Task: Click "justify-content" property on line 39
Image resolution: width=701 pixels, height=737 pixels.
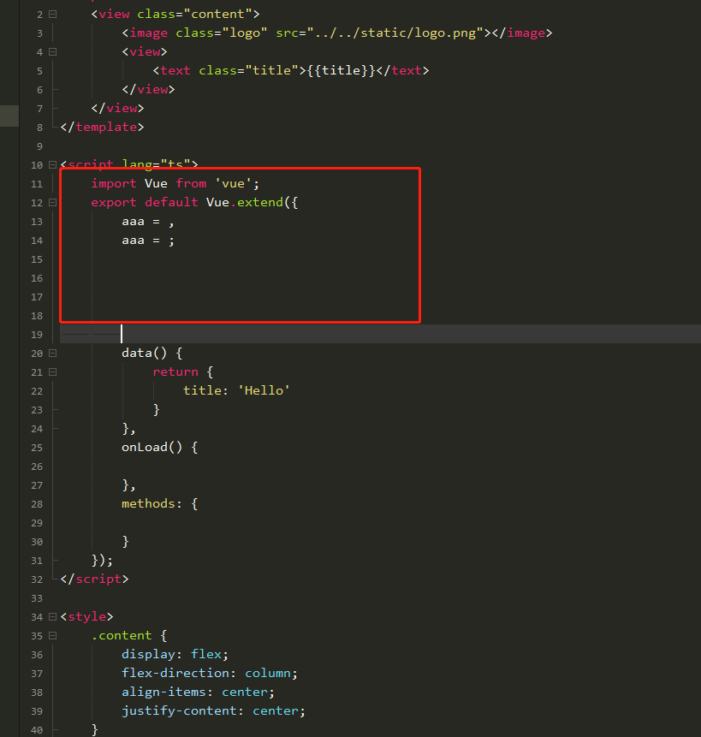Action: [179, 710]
